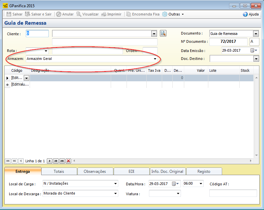
Task: Click the grid's horizontal scrollbar
Action: [161, 161]
